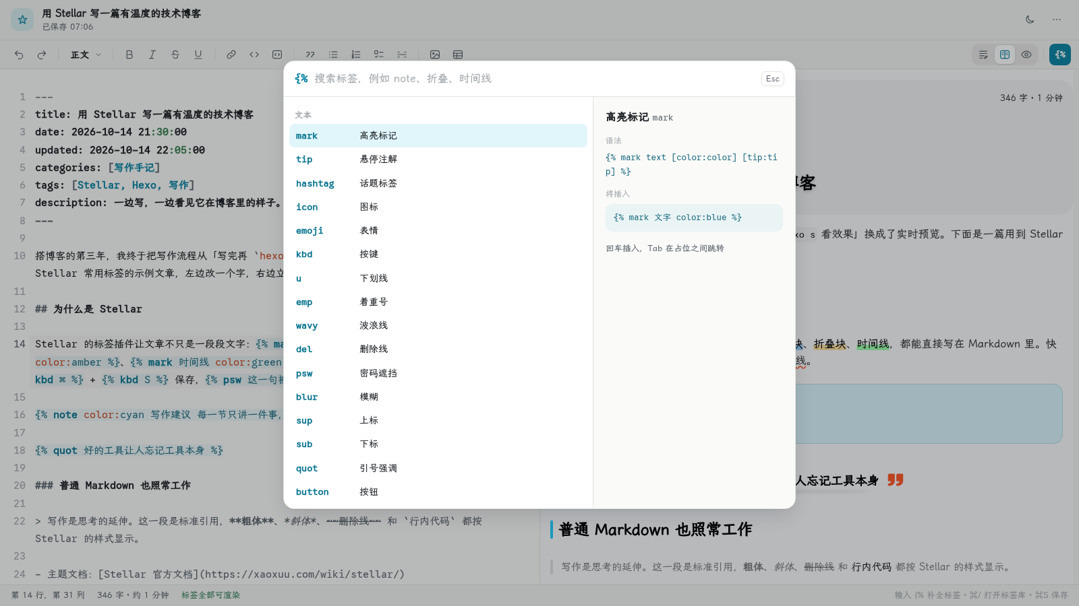Click the '普通 Markdown 也照常工作' preview heading
The width and height of the screenshot is (1079, 606).
pos(655,530)
